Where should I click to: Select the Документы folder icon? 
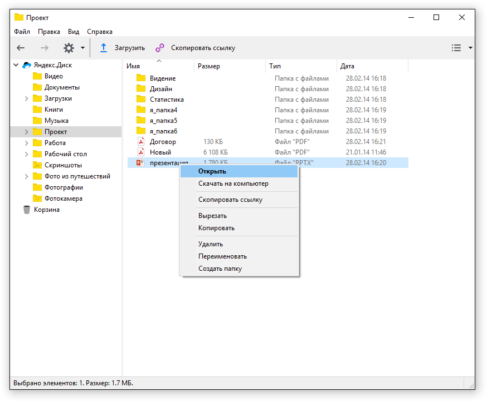tap(37, 87)
